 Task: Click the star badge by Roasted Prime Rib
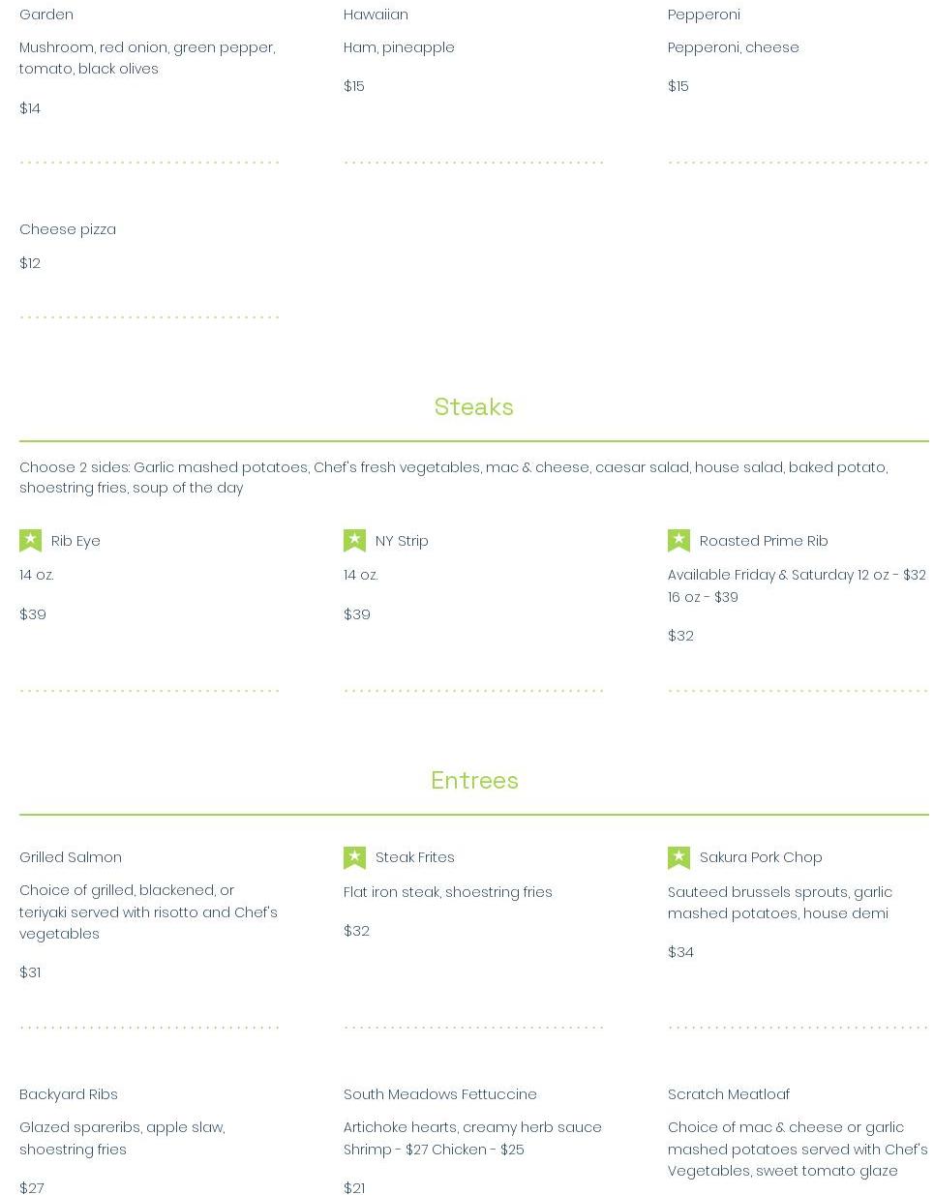pyautogui.click(x=678, y=540)
